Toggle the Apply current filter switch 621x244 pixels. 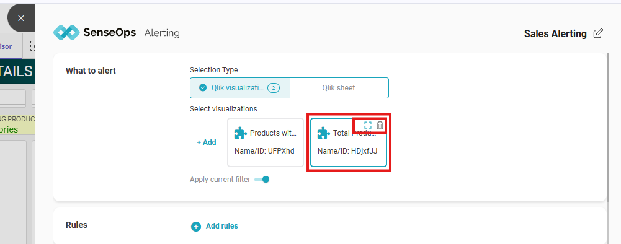262,180
